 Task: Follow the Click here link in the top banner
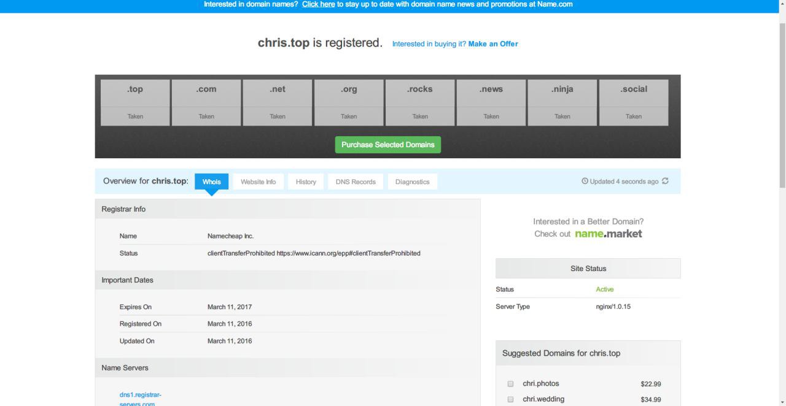click(318, 4)
